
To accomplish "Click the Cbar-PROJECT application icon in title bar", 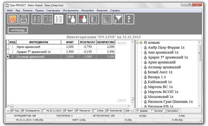I will 7,5.
